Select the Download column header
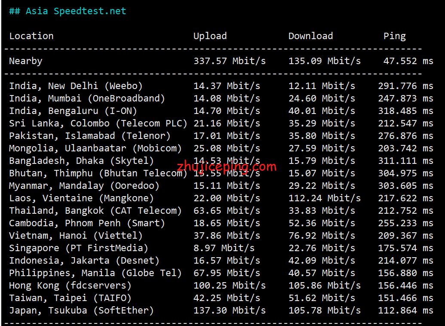Image resolution: width=445 pixels, height=326 pixels. coord(310,36)
